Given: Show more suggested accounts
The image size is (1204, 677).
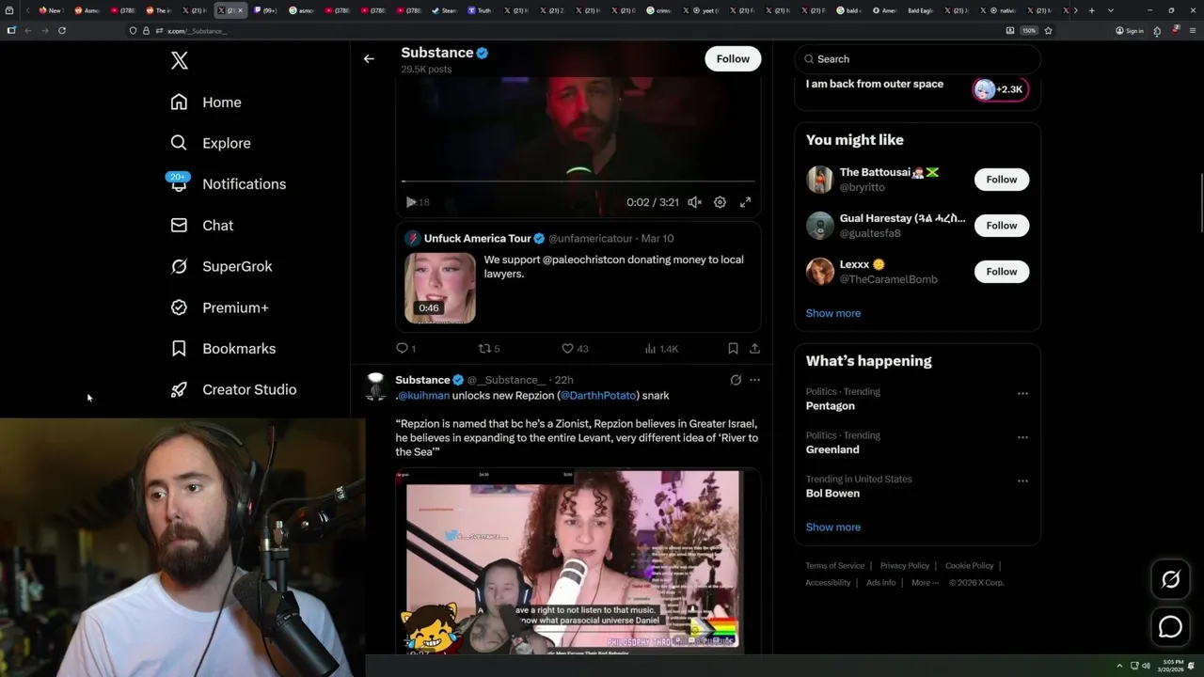Looking at the screenshot, I should click(x=833, y=313).
